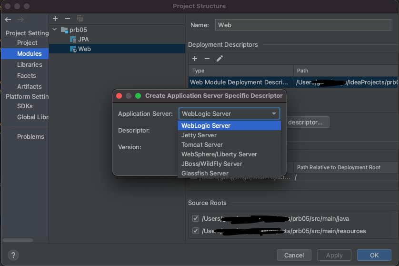Open Problems section in sidebar
This screenshot has width=399, height=266.
(30, 136)
